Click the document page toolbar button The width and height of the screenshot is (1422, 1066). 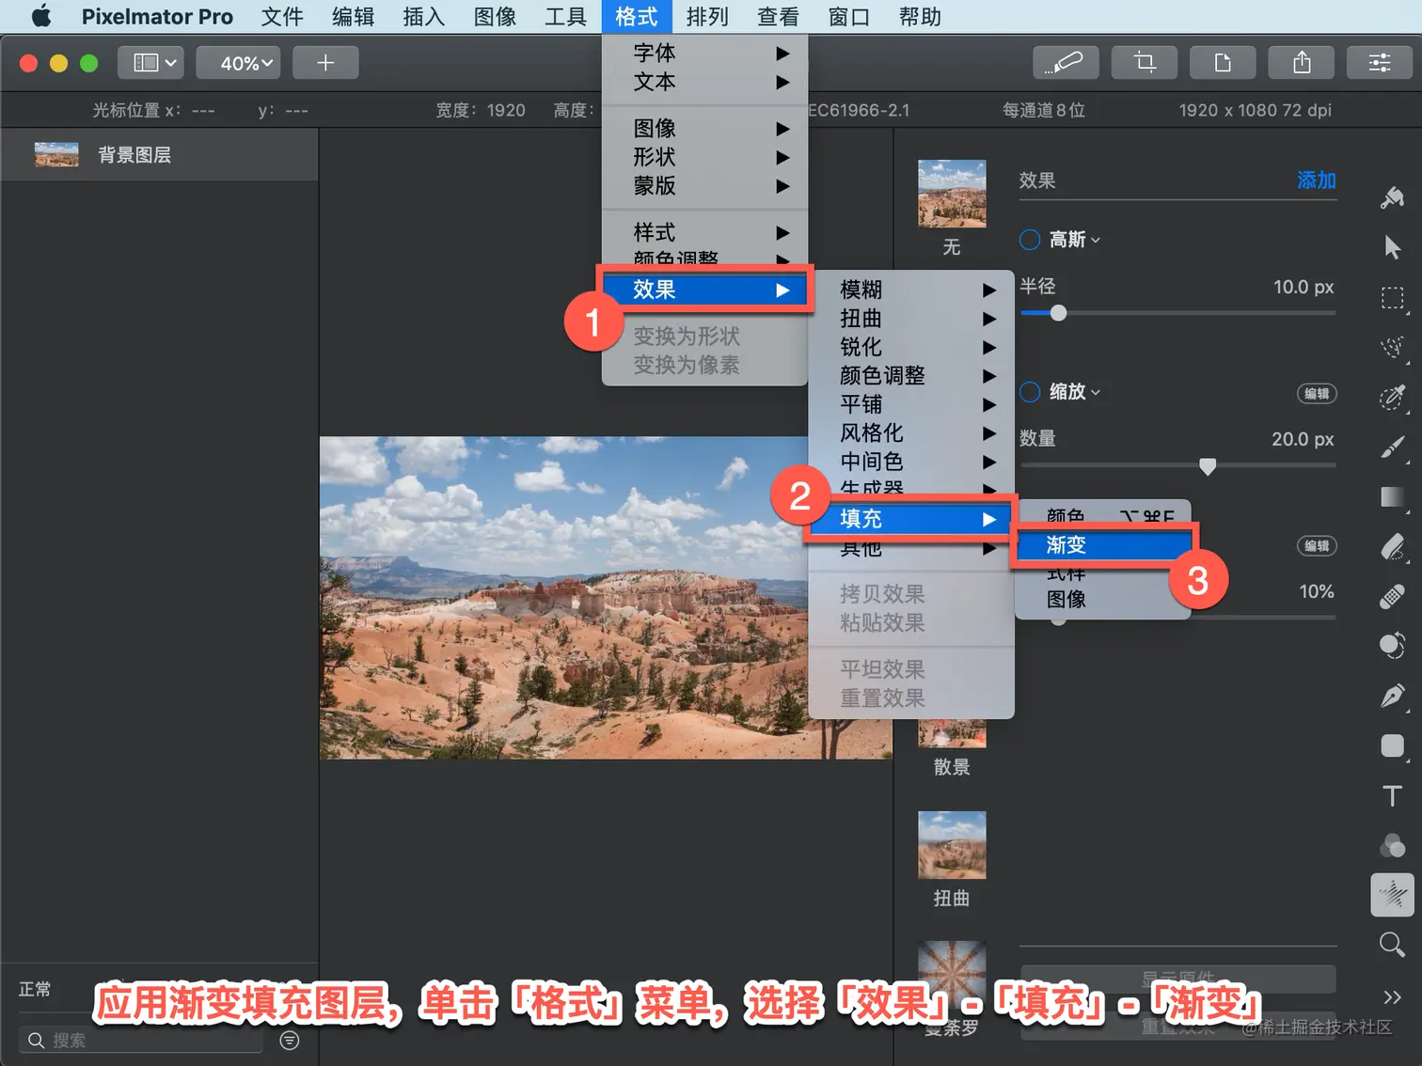[x=1223, y=63]
